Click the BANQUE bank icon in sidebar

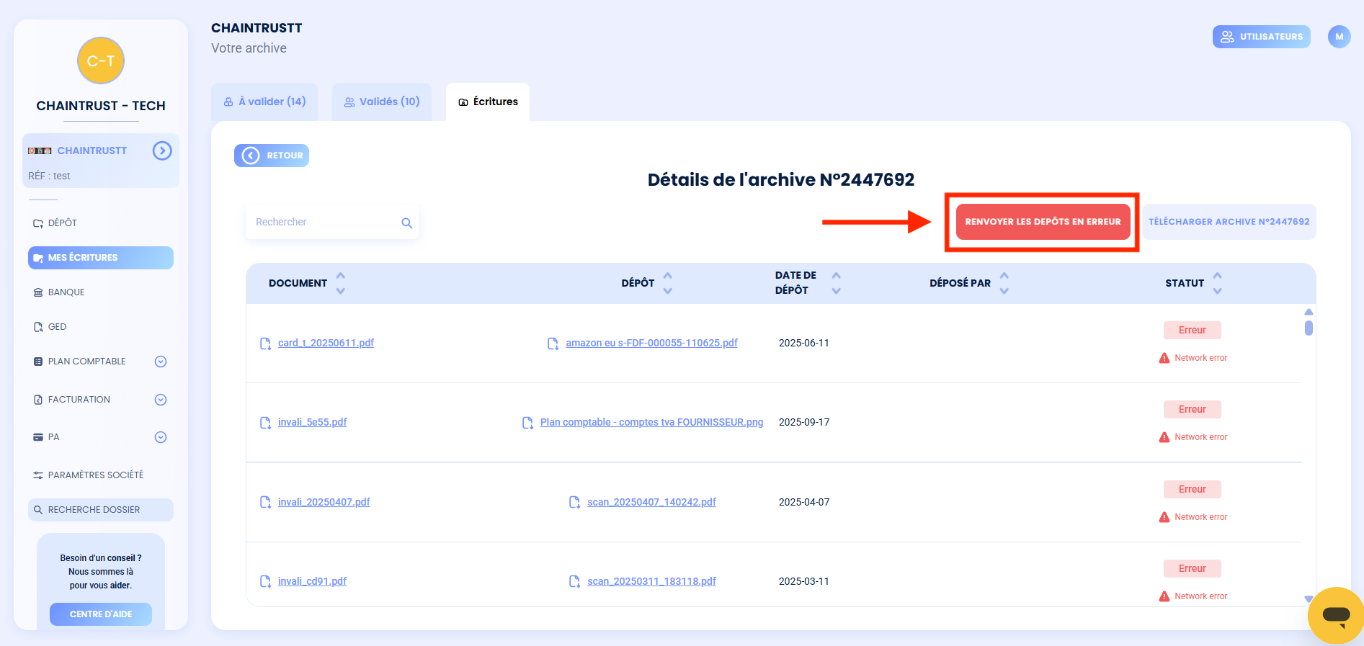point(38,292)
